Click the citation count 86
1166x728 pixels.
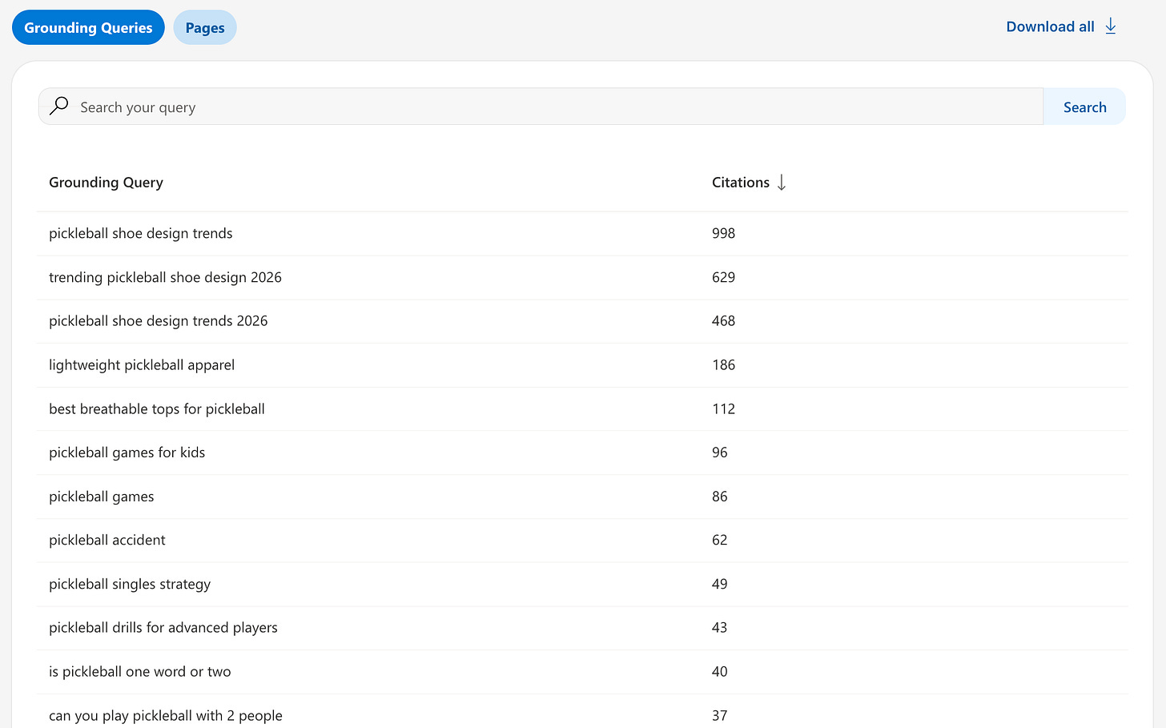pyautogui.click(x=719, y=497)
